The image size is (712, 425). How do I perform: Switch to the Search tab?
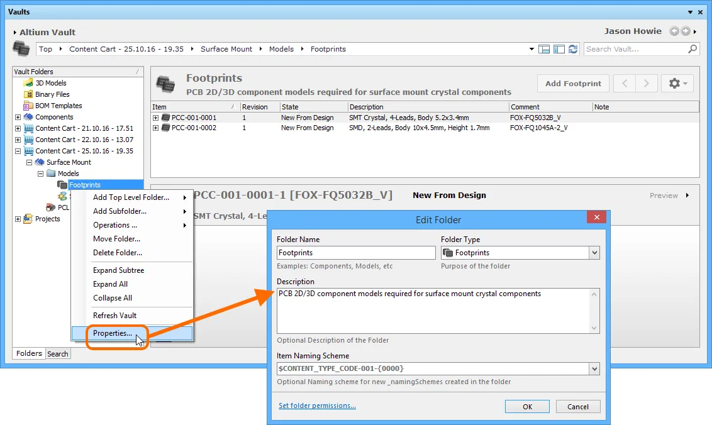58,354
